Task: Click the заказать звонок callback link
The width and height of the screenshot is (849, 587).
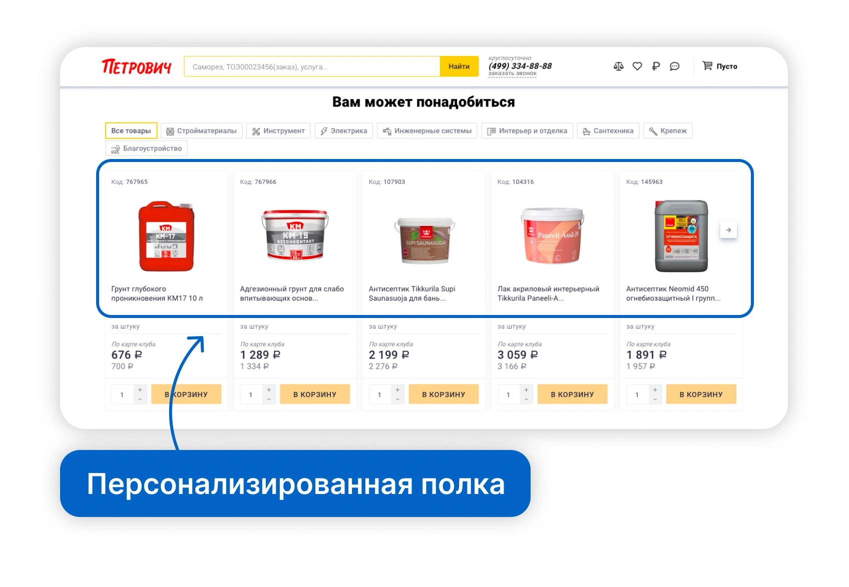Action: pyautogui.click(x=512, y=73)
